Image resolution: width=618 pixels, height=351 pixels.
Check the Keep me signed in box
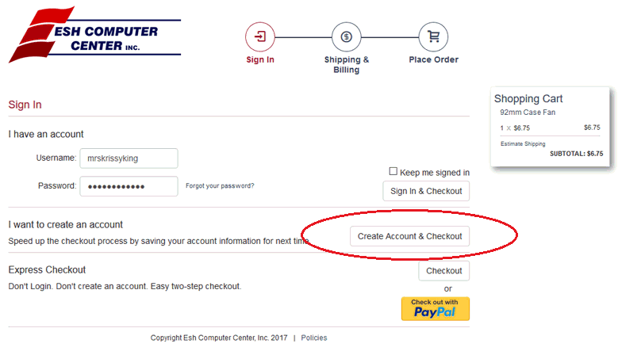(x=393, y=172)
